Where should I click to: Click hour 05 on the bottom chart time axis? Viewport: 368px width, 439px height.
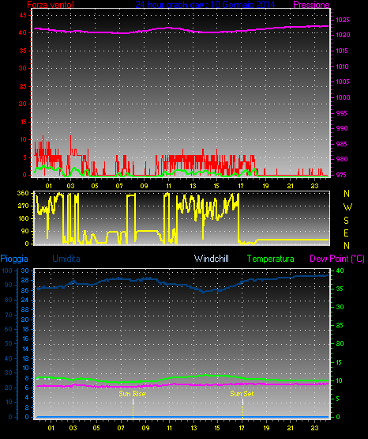[x=96, y=428]
